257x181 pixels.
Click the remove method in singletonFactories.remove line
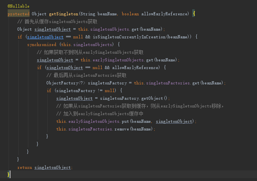point(121,129)
